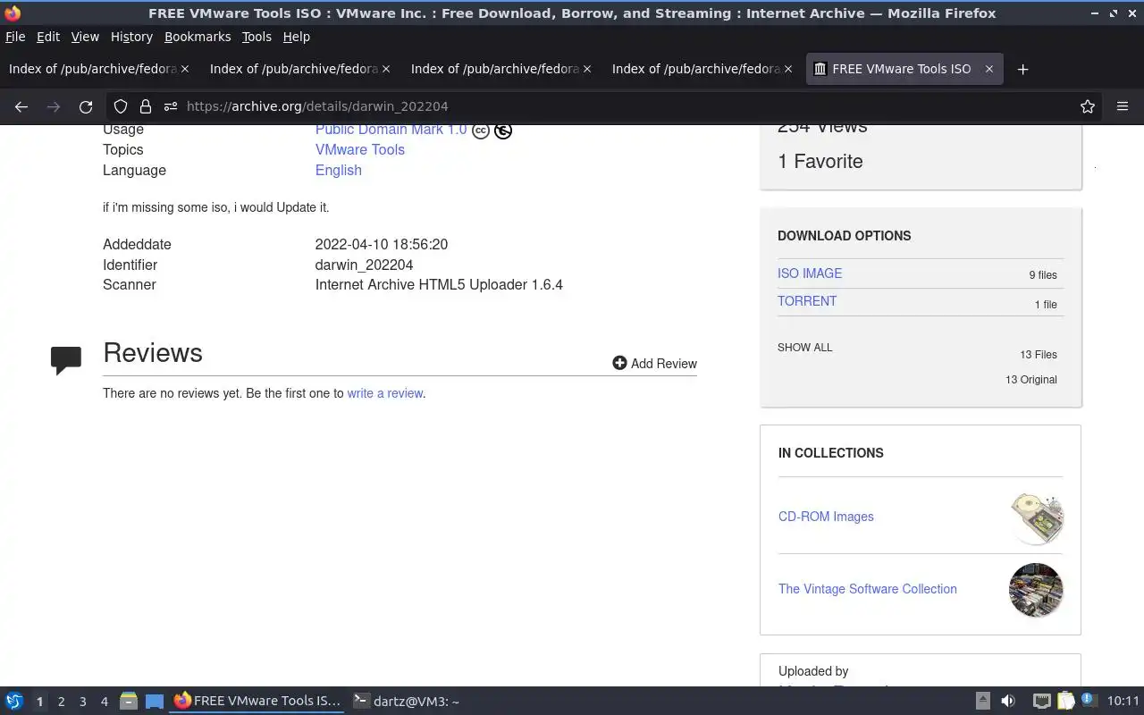Click the write a review link
The height and width of the screenshot is (715, 1144).
[x=385, y=393]
